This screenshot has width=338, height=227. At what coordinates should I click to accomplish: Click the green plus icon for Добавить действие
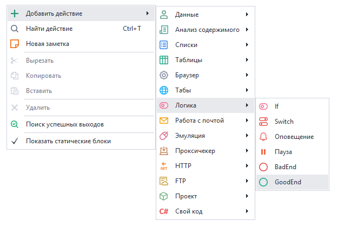pyautogui.click(x=15, y=14)
